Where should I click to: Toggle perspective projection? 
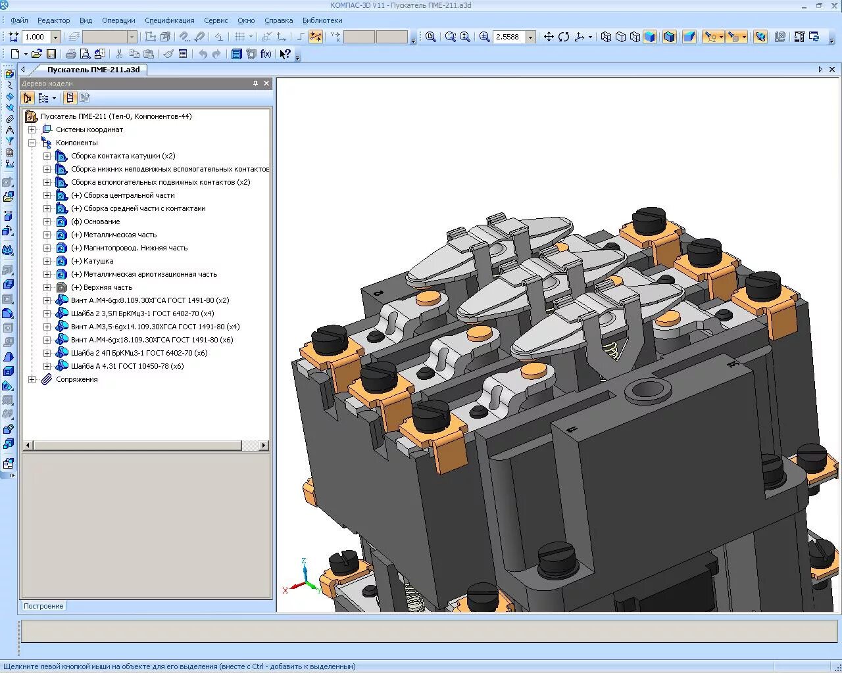[x=689, y=37]
